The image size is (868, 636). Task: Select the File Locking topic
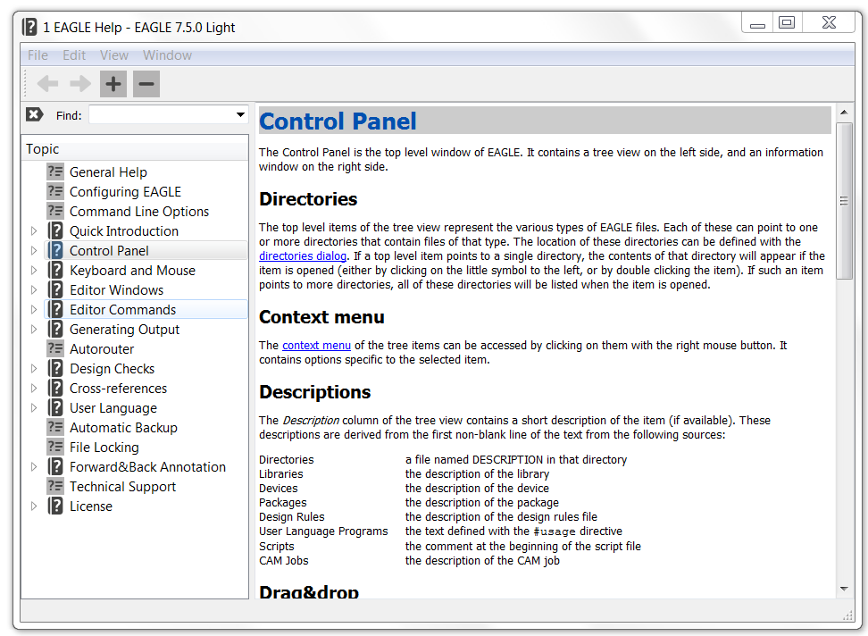(104, 448)
